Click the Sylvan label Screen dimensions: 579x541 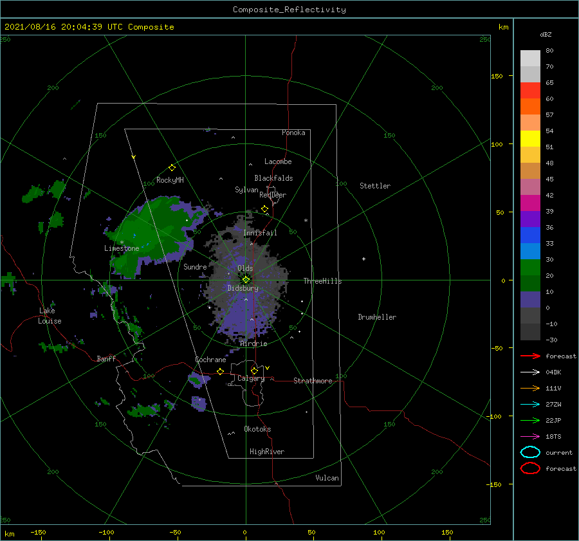[x=246, y=190]
